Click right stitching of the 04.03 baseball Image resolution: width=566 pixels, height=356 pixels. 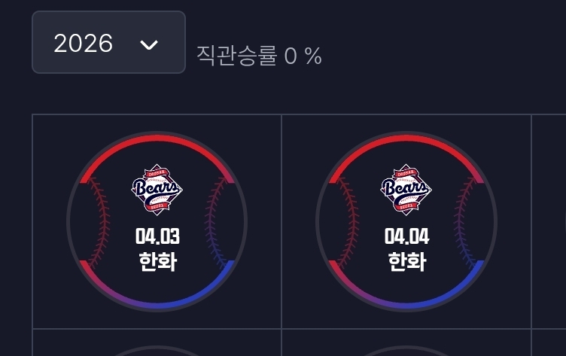[216, 223]
